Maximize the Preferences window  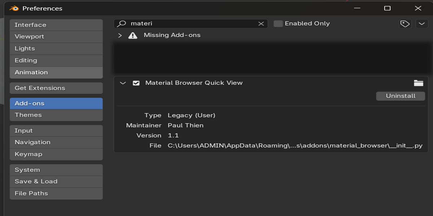pyautogui.click(x=387, y=8)
